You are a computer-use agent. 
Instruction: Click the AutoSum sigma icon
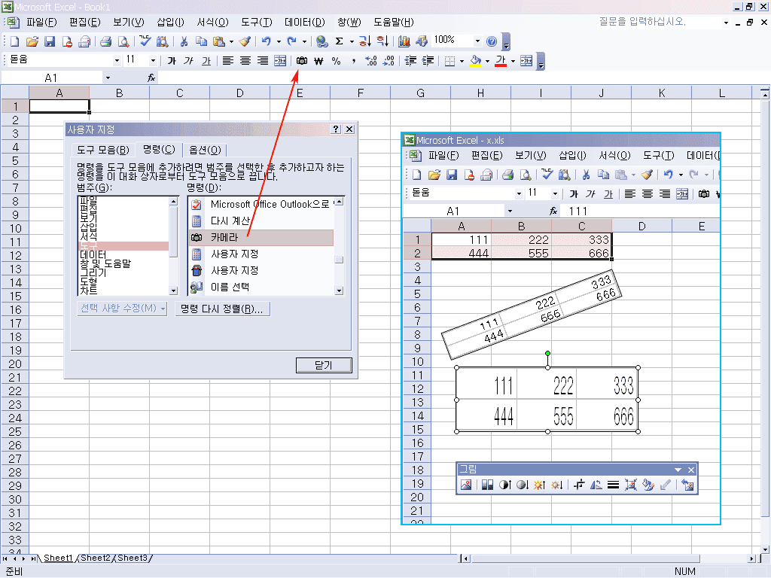click(x=340, y=41)
